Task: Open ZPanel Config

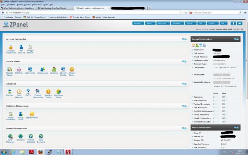Action: [63, 71]
